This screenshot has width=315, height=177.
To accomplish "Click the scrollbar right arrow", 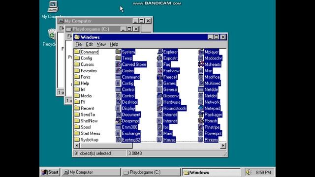I will pos(223,146).
